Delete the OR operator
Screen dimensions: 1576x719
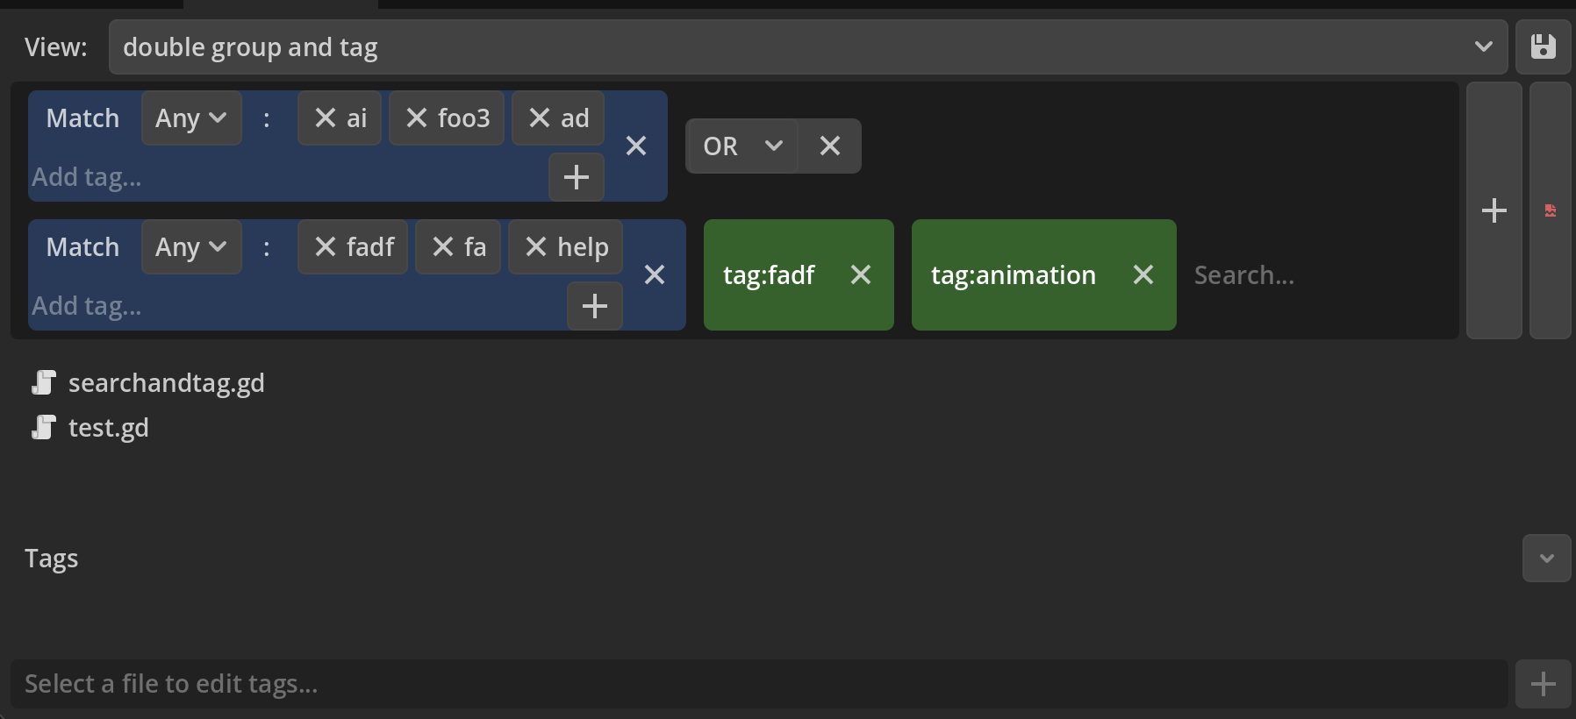pos(829,146)
